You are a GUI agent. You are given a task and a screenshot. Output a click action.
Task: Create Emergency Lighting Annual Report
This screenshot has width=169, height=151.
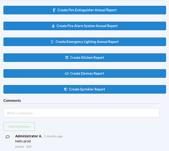click(x=85, y=42)
